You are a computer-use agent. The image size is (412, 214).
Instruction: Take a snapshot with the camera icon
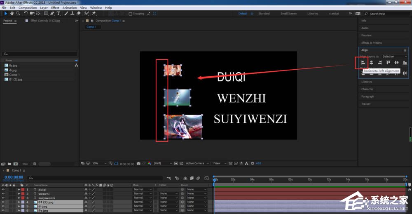click(x=138, y=163)
